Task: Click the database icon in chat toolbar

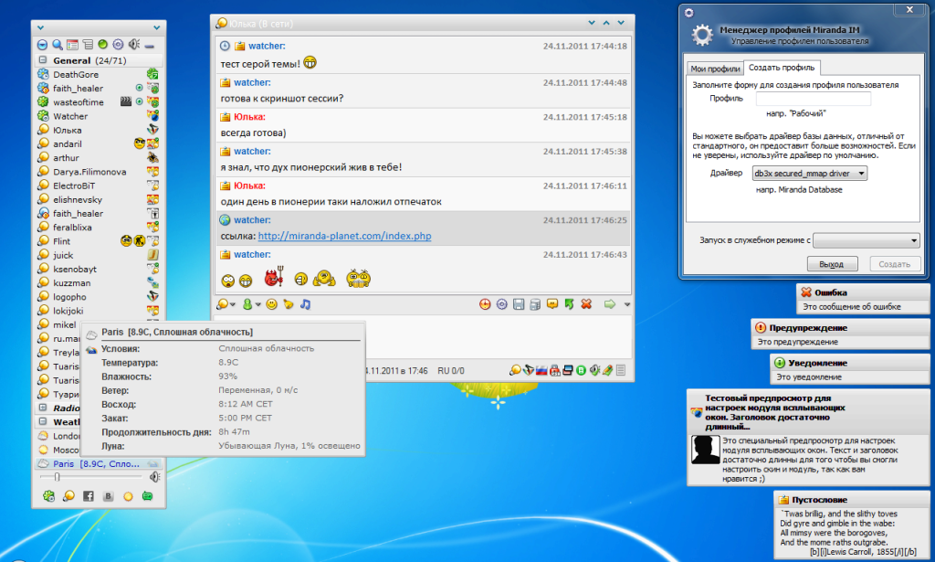Action: tap(535, 304)
